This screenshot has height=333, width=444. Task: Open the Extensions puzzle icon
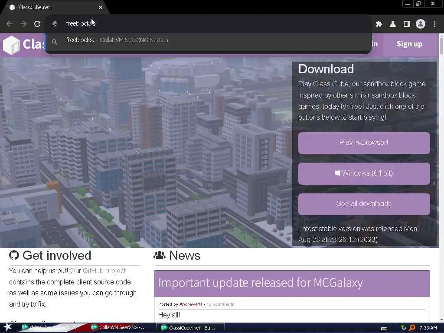tap(379, 24)
